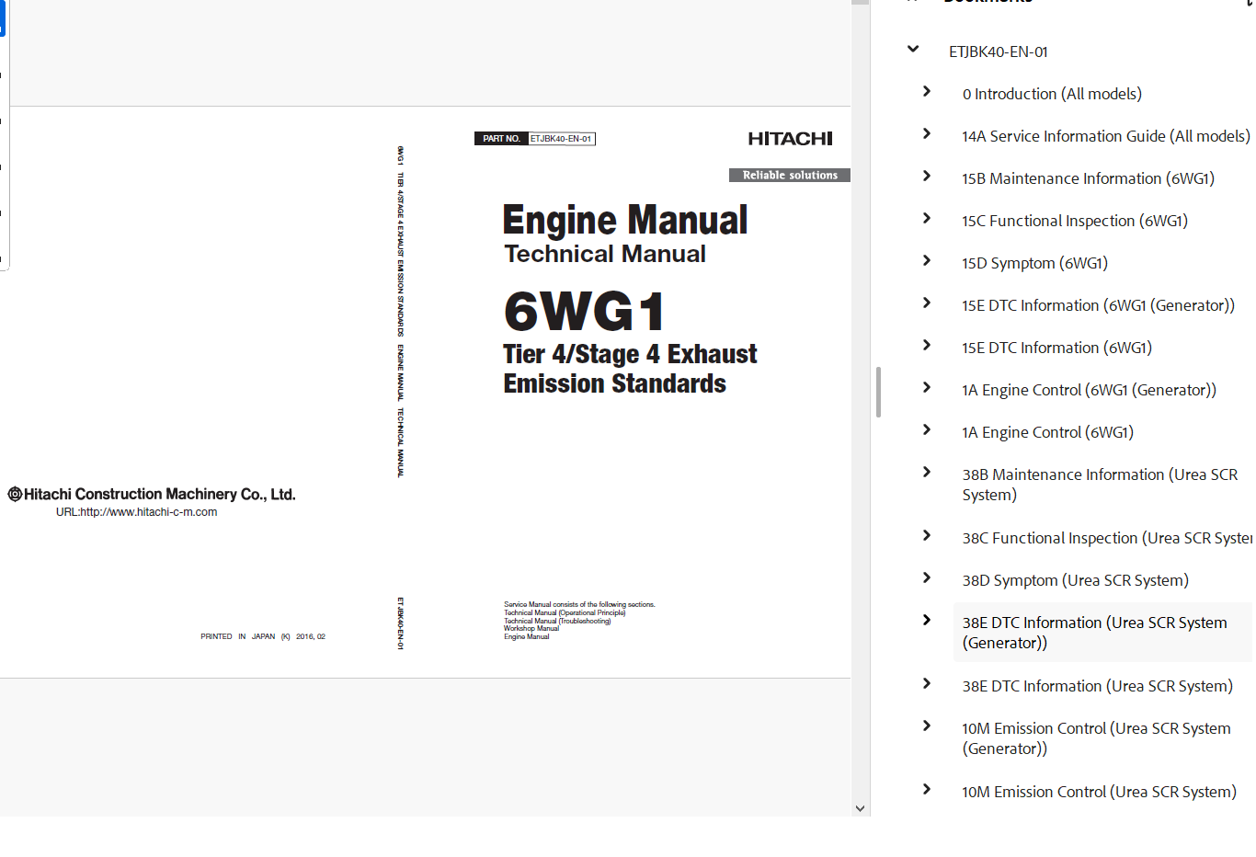The height and width of the screenshot is (857, 1256).
Task: Select 38D Symptom (Urea SCR System) bookmark
Action: coord(1075,580)
